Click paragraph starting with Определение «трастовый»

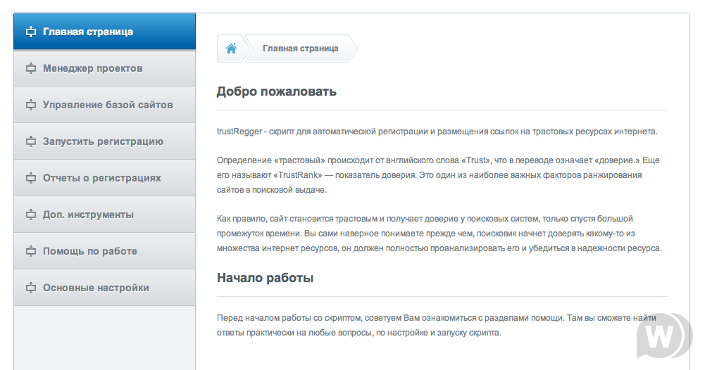pos(438,175)
